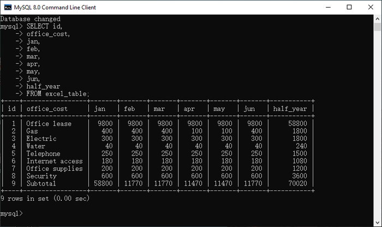The width and height of the screenshot is (382, 227).
Task: Click the 'half_year' column header
Action: pyautogui.click(x=290, y=109)
